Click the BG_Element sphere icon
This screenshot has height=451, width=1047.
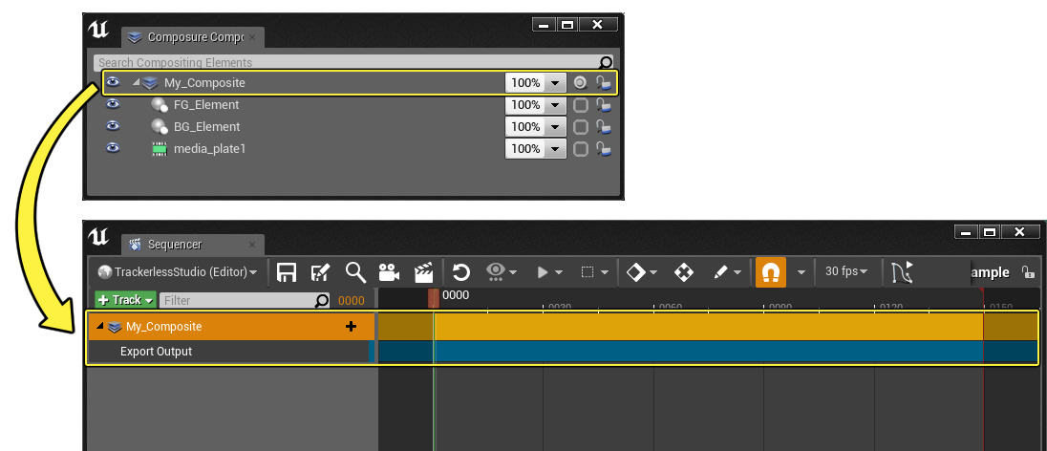(159, 127)
